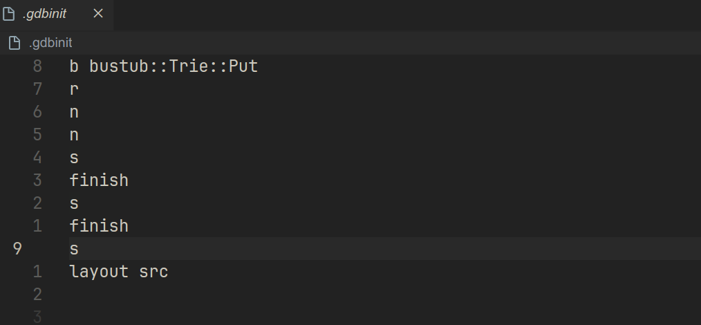Click gutter line number 4
This screenshot has width=701, height=325.
37,158
